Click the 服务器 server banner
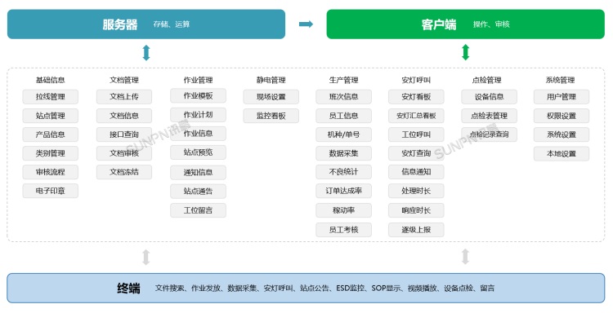The width and height of the screenshot is (613, 313). click(146, 24)
